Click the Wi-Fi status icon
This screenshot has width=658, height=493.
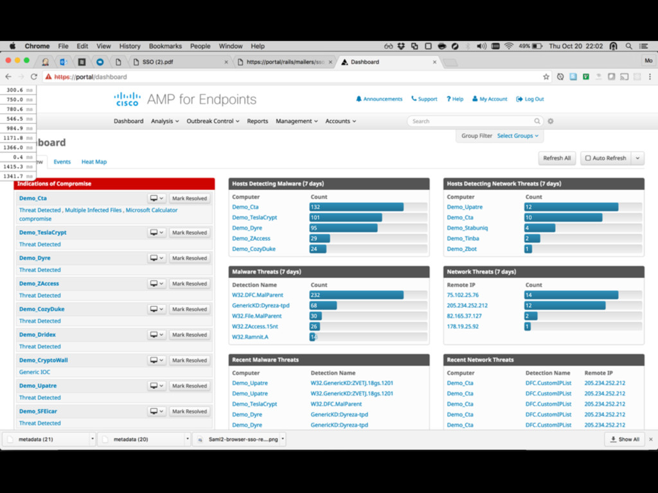509,46
